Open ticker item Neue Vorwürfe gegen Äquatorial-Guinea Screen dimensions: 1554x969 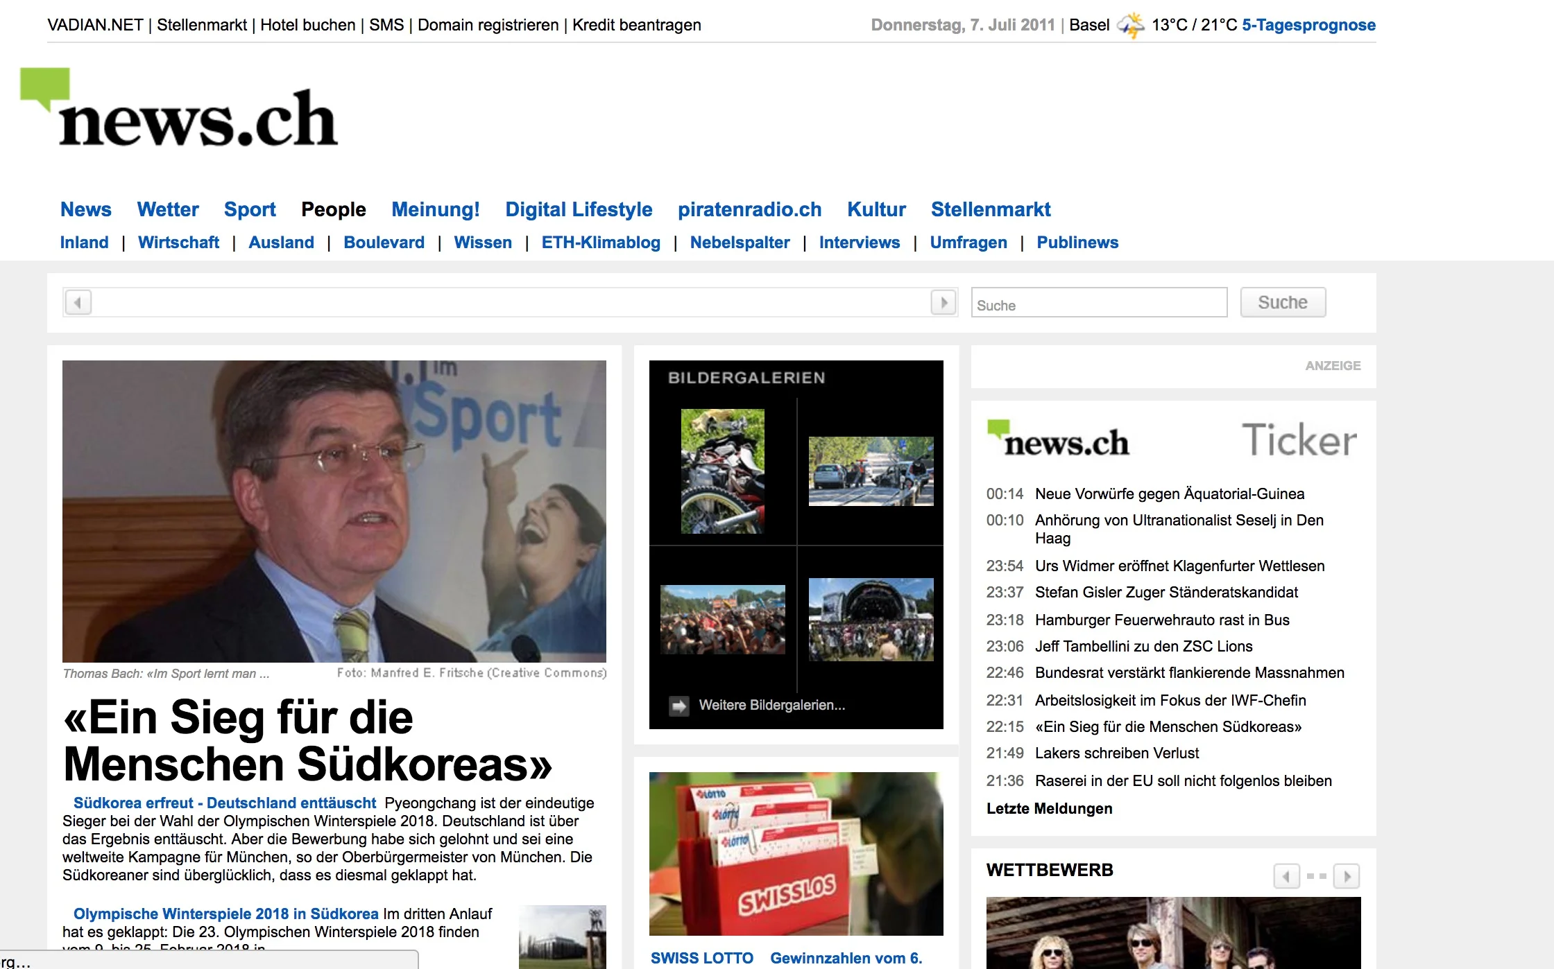click(1170, 494)
